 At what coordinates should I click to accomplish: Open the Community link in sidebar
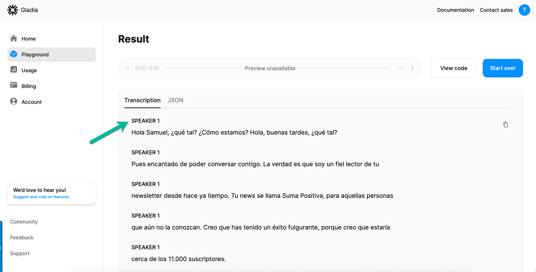point(24,222)
